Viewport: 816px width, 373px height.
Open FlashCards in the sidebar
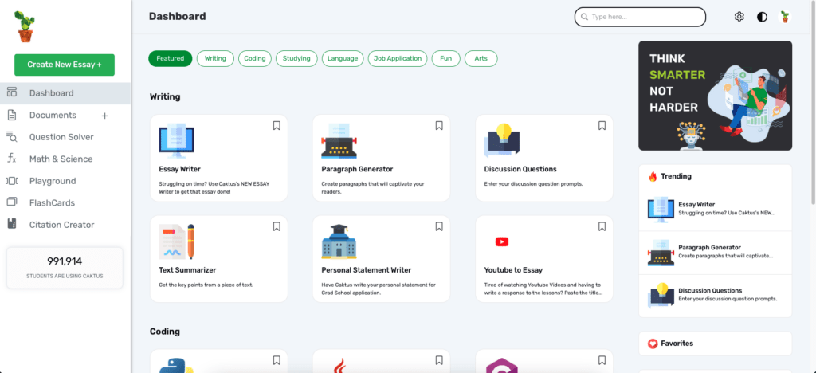point(52,202)
